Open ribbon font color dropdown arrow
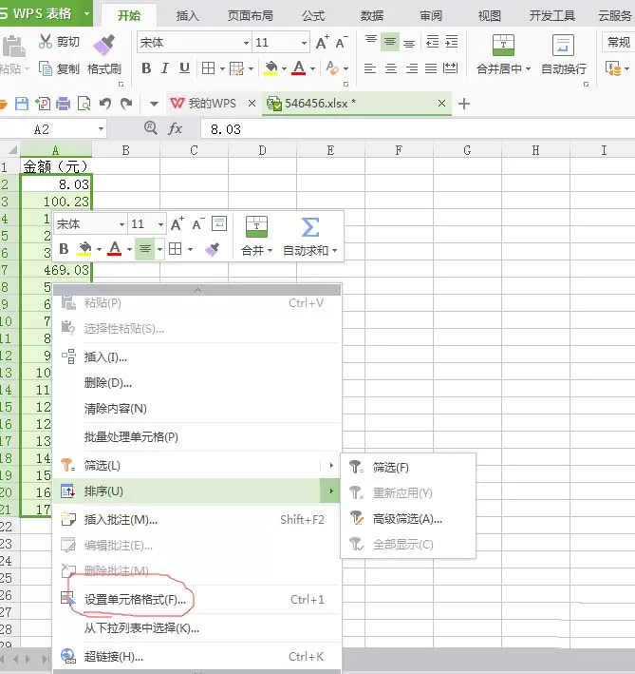This screenshot has height=674, width=635. coord(313,68)
